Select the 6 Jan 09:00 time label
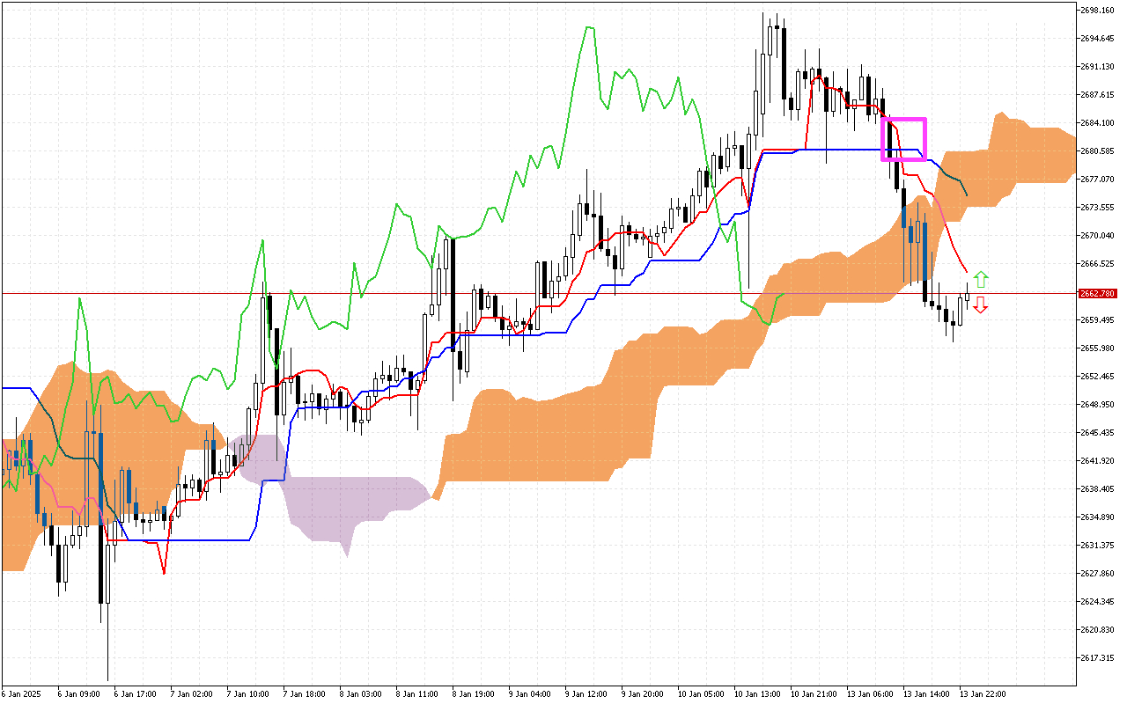This screenshot has height=704, width=1127. (77, 694)
